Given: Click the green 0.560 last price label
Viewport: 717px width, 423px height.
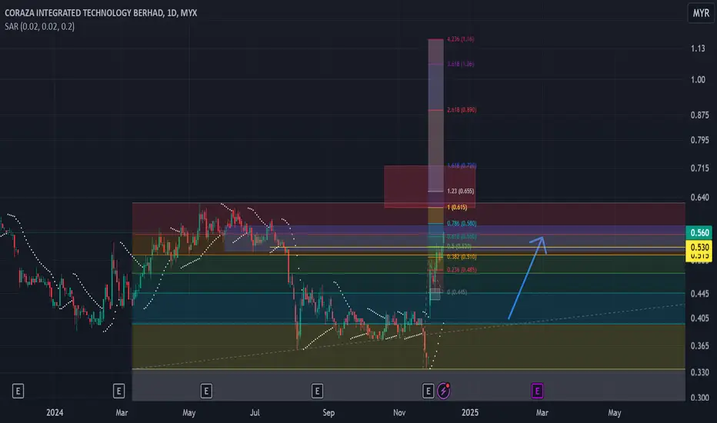Looking at the screenshot, I should click(x=699, y=233).
